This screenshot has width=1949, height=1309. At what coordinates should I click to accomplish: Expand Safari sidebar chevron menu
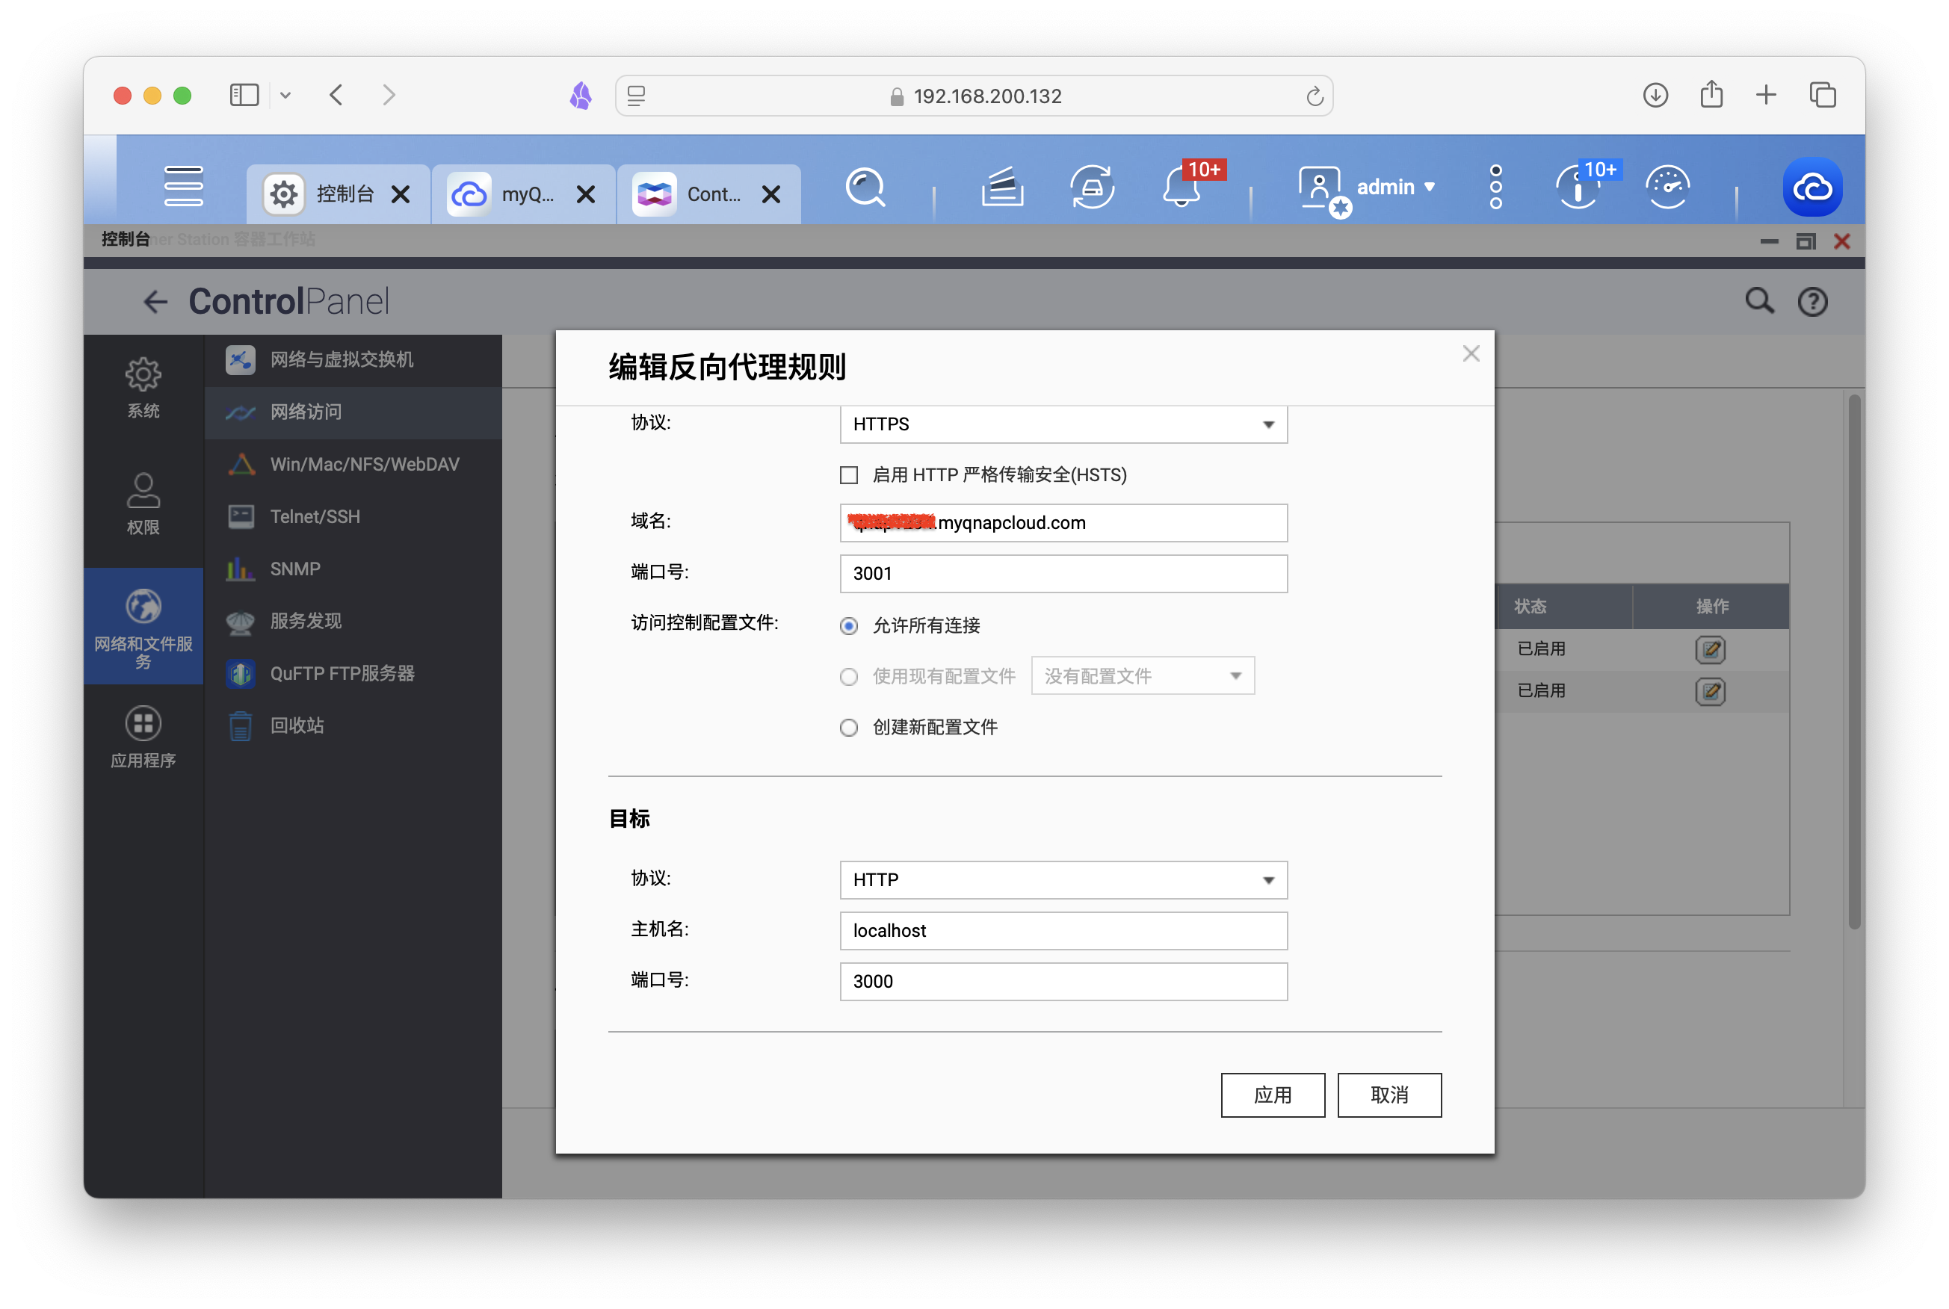(x=285, y=95)
